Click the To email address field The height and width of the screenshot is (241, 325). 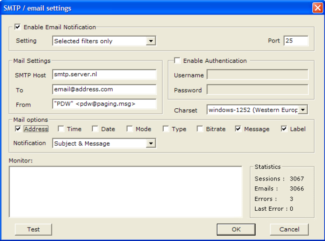(104, 89)
